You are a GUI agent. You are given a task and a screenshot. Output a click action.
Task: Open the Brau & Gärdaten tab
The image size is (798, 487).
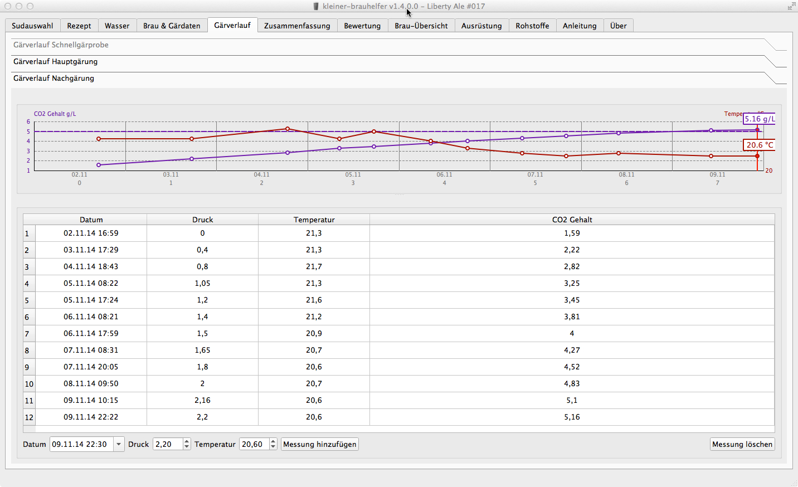[x=171, y=26]
